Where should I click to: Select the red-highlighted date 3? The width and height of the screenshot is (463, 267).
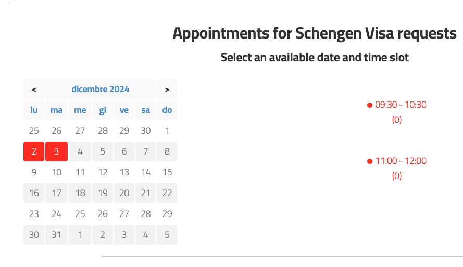pos(57,151)
